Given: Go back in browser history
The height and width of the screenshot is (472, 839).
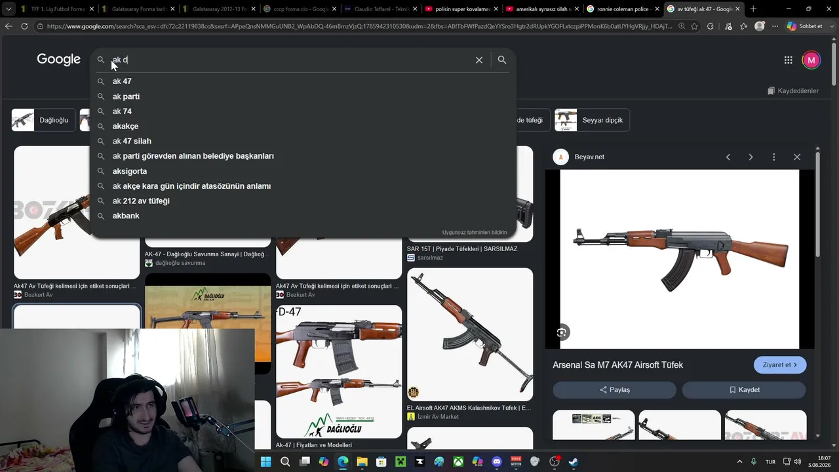Looking at the screenshot, I should click(9, 26).
